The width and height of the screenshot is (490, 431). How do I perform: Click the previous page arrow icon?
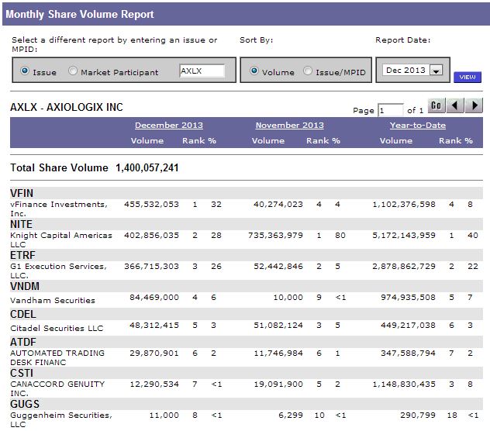coord(457,106)
